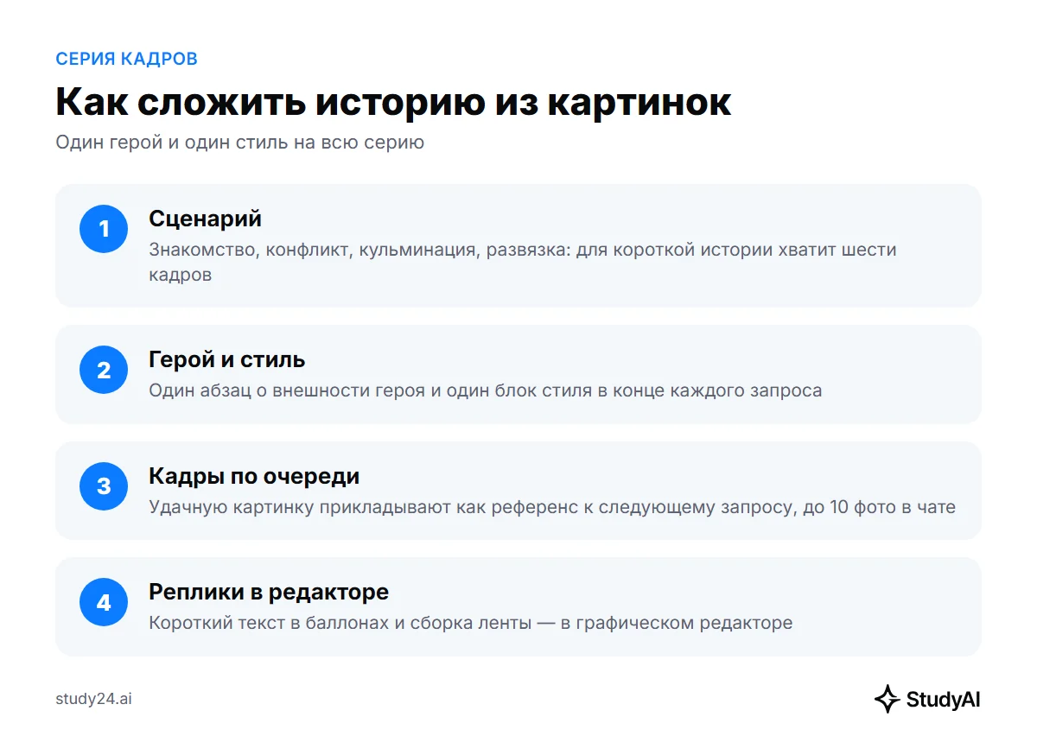Click the description starting 'Короткий текст в баллонах'
This screenshot has height=755, width=1037.
470,623
